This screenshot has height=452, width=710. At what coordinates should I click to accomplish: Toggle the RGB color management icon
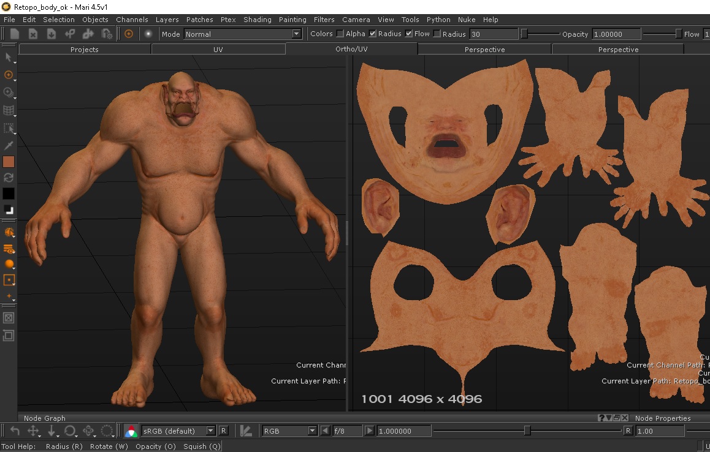tap(131, 431)
